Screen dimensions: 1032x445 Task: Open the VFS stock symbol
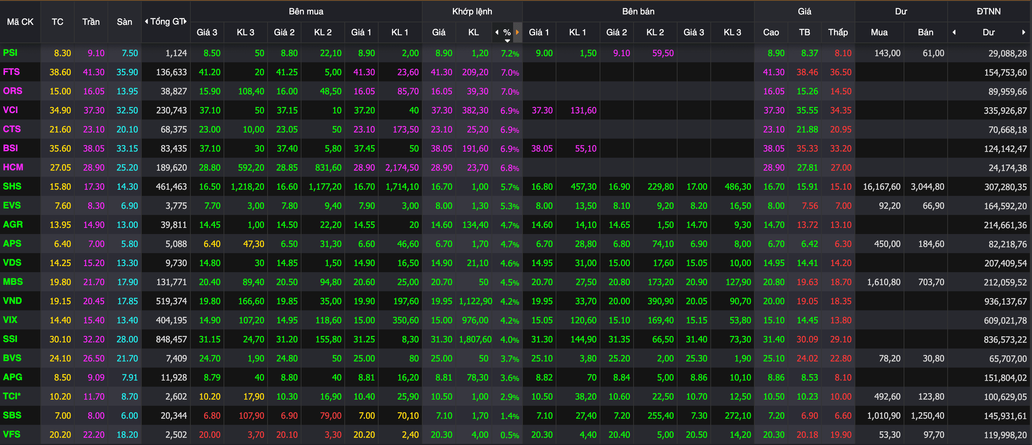click(x=12, y=434)
